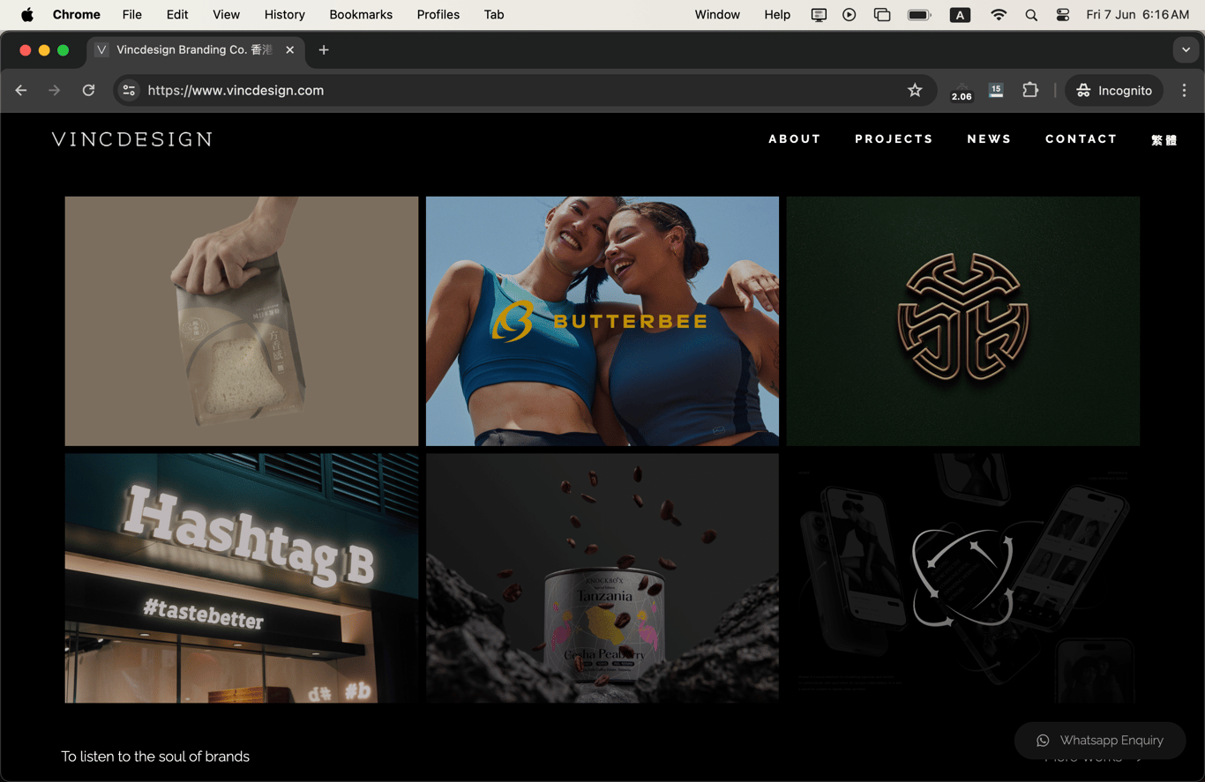Click the WhatsApp icon in enquiry button
This screenshot has height=782, width=1205.
click(1043, 741)
